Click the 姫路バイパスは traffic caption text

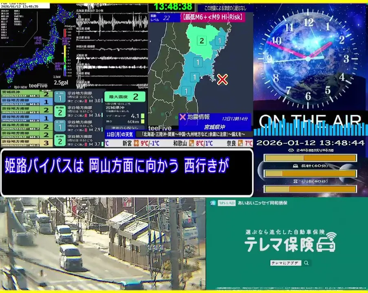pos(117,166)
